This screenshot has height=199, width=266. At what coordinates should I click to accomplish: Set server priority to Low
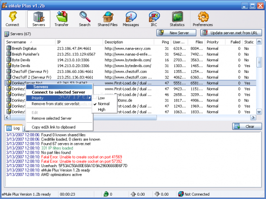coord(101,98)
